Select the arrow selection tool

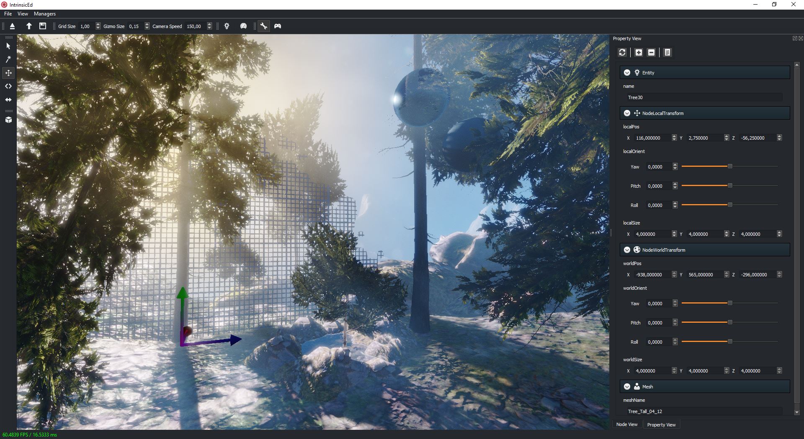pos(8,46)
